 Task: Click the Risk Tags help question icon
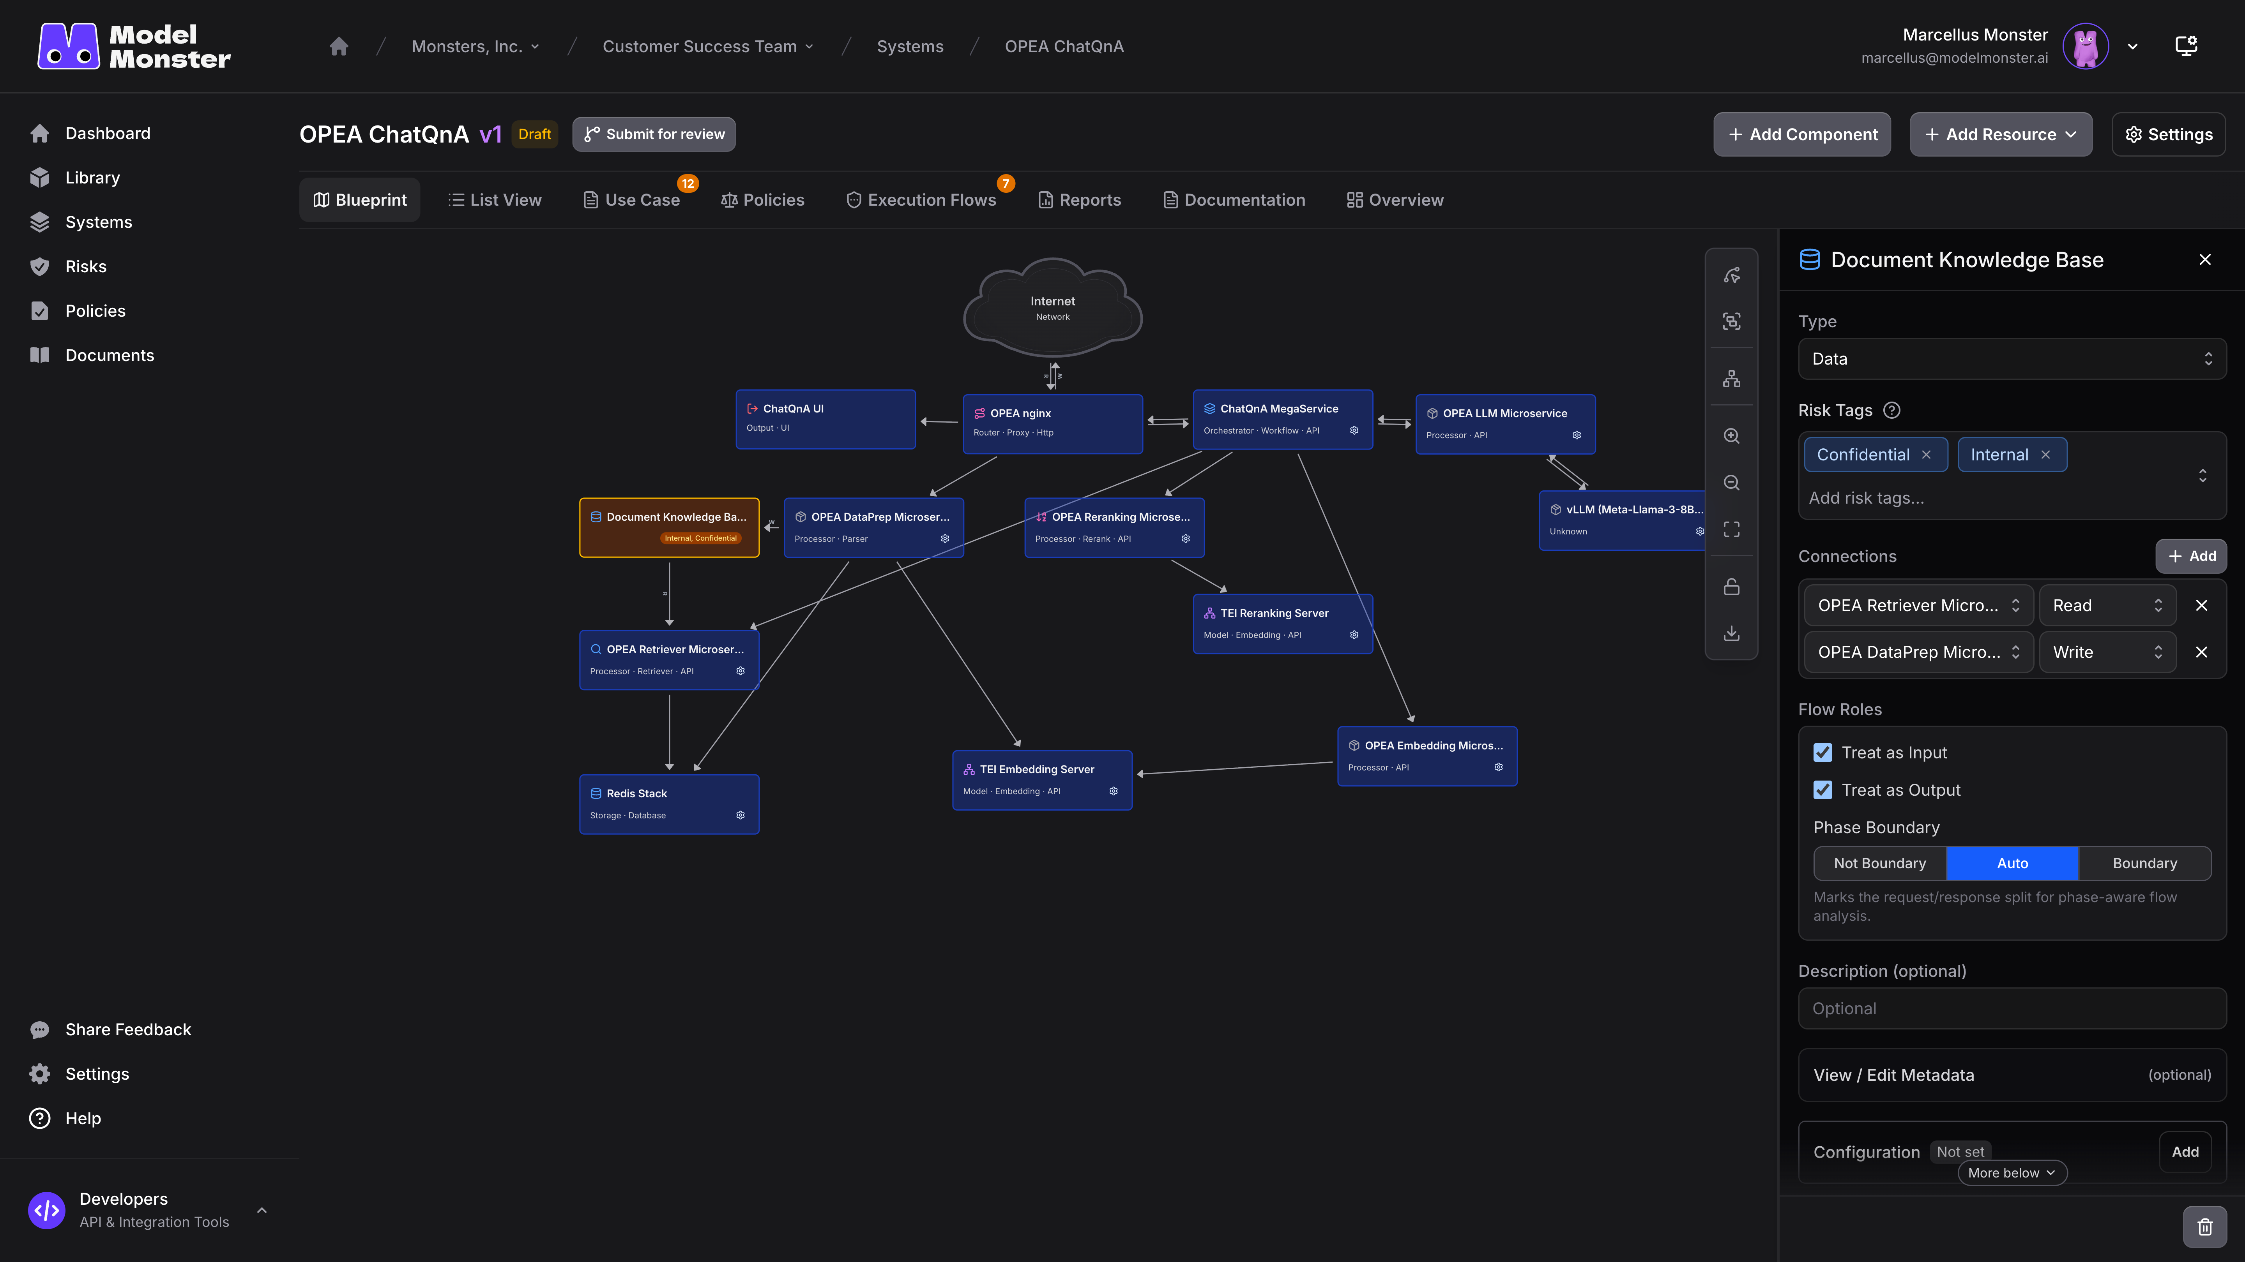(1892, 410)
